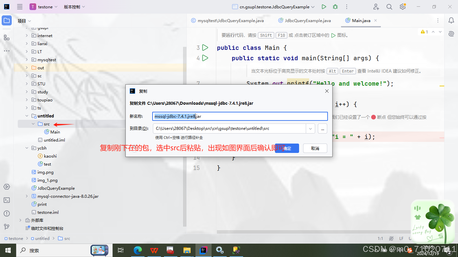The image size is (458, 257).
Task: Open the Windows Start menu
Action: (8, 250)
